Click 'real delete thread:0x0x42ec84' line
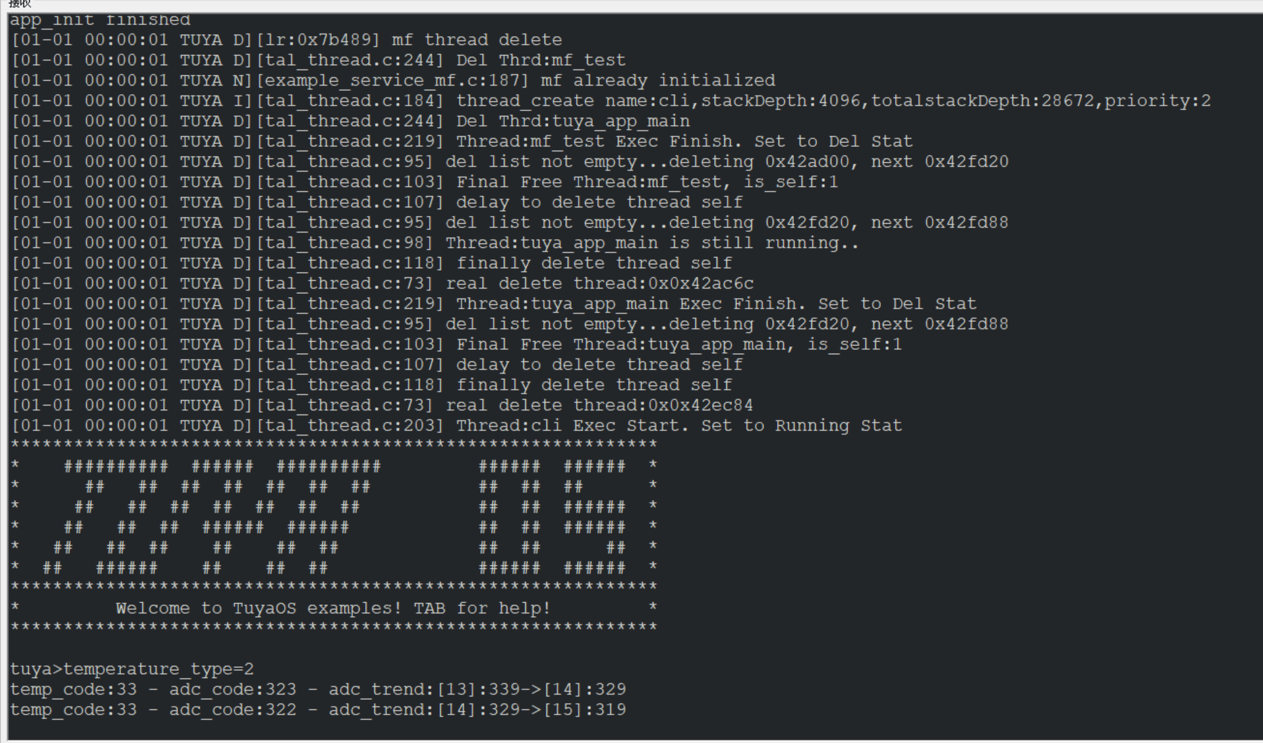Image resolution: width=1263 pixels, height=743 pixels. coord(383,405)
